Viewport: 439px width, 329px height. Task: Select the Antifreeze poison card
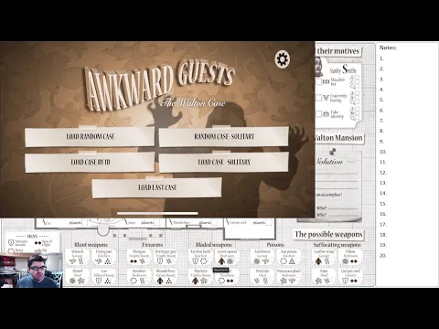coord(262,257)
